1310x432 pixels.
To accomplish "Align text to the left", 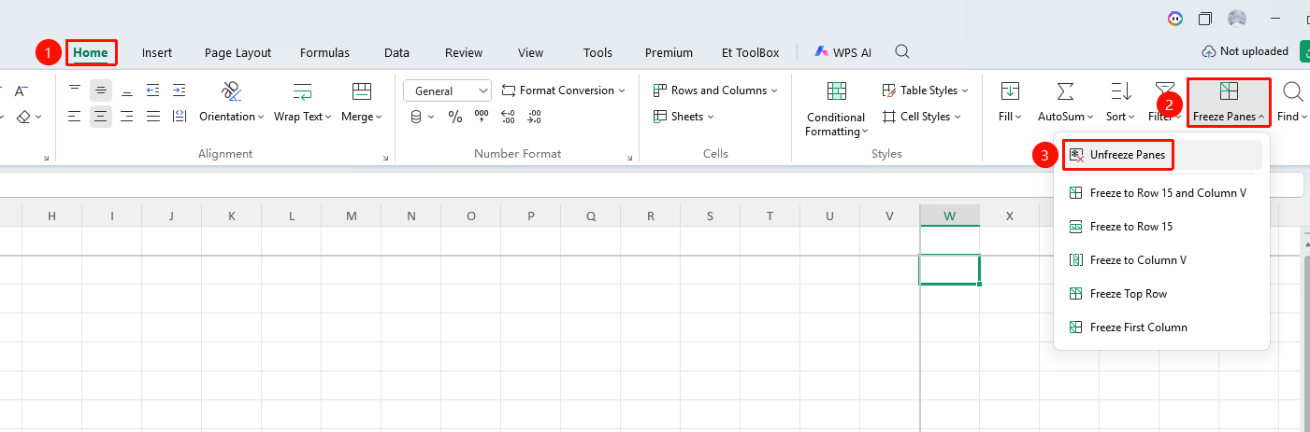I will click(x=76, y=117).
